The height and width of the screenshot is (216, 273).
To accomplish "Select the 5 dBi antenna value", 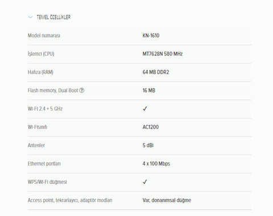I will [148, 145].
